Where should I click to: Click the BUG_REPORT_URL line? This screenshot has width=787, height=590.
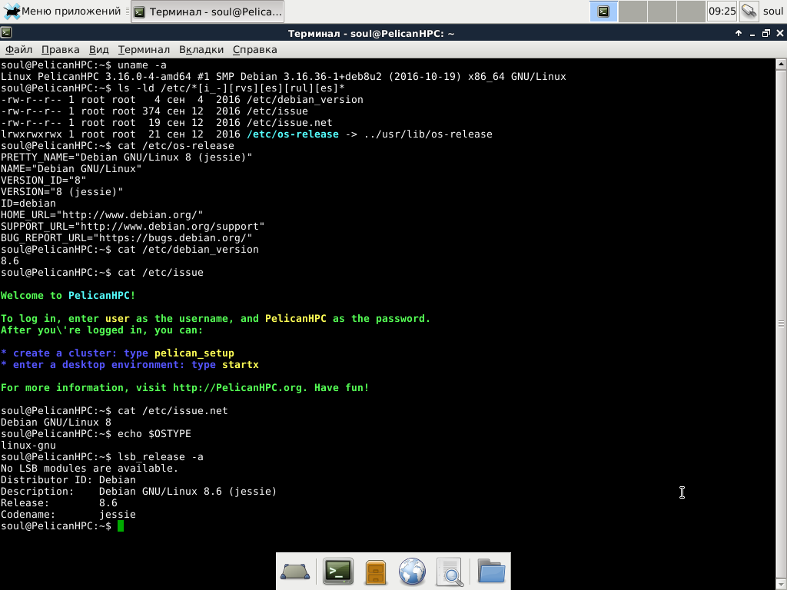tap(127, 238)
